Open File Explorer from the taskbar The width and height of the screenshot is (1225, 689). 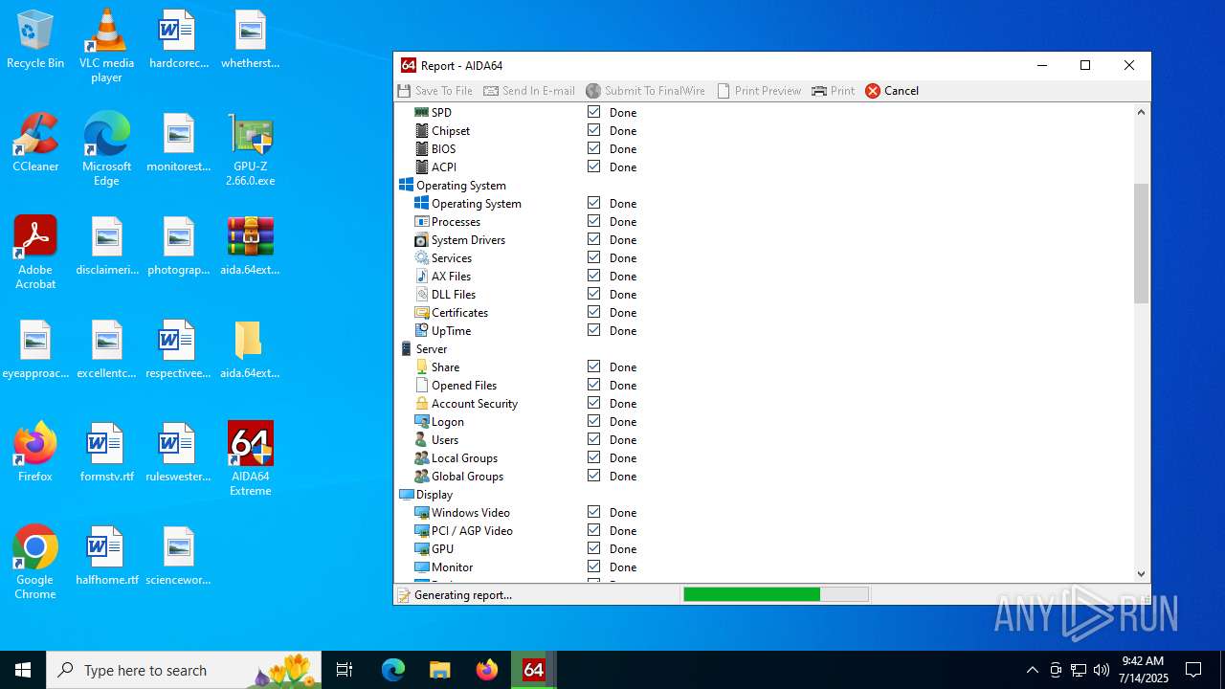pyautogui.click(x=439, y=670)
